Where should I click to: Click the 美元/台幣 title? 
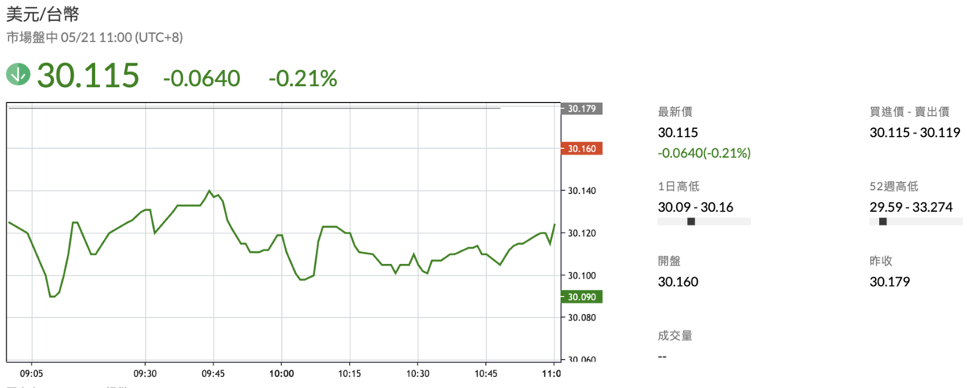(x=43, y=14)
